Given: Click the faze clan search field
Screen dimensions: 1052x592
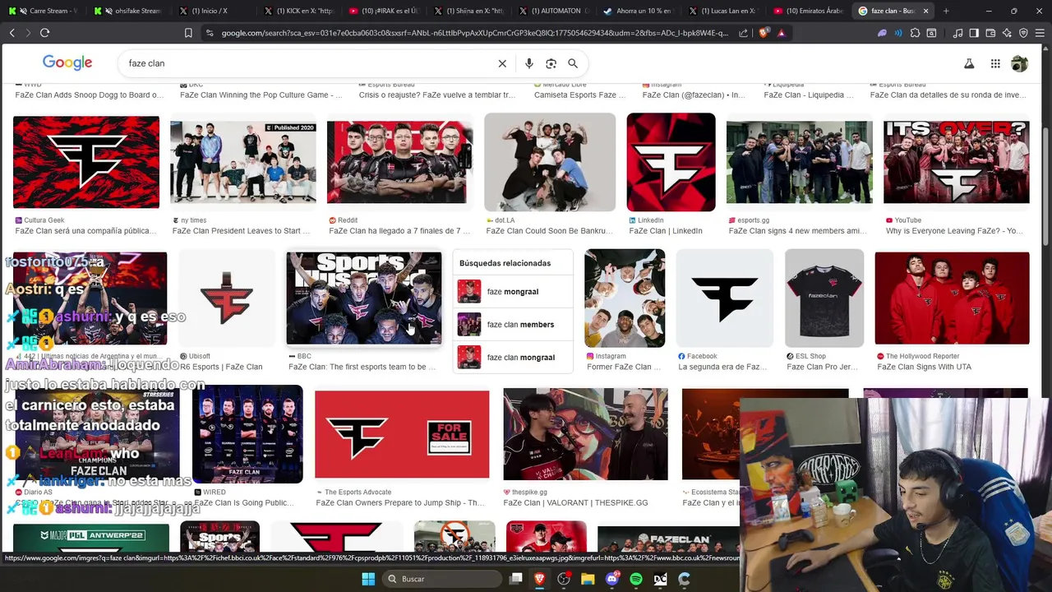Looking at the screenshot, I should (x=308, y=63).
